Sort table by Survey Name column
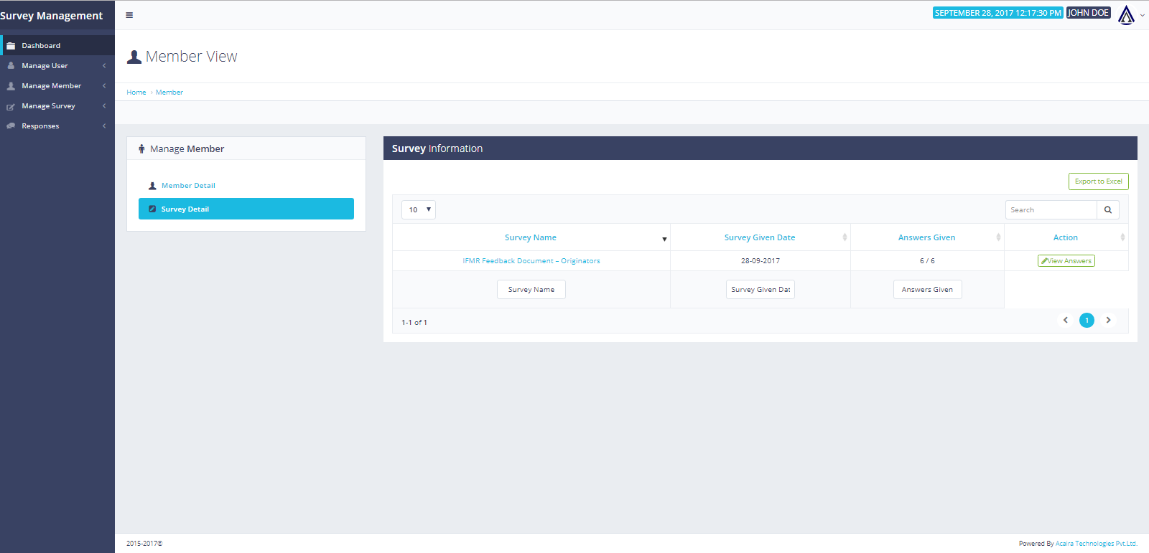The image size is (1149, 553). click(x=530, y=237)
